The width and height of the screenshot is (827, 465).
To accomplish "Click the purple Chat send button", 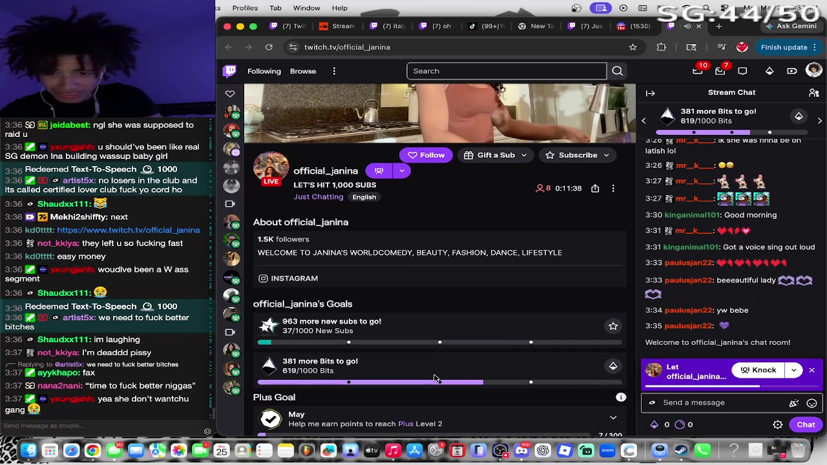I will (x=806, y=425).
